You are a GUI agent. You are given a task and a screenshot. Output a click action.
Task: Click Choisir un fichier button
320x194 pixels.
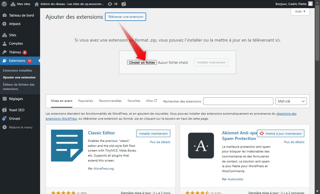click(x=142, y=62)
